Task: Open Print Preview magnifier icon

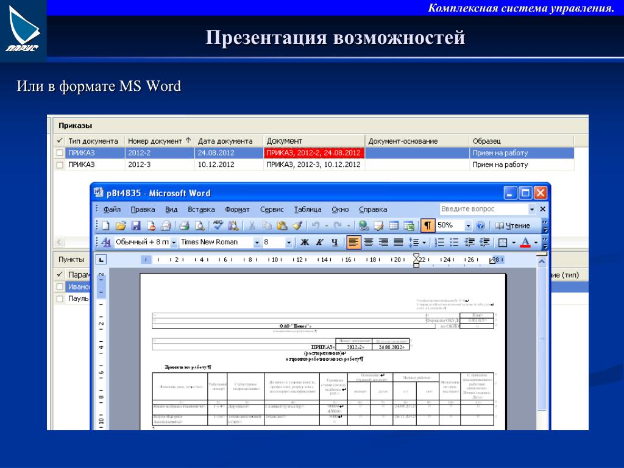Action: pyautogui.click(x=199, y=226)
